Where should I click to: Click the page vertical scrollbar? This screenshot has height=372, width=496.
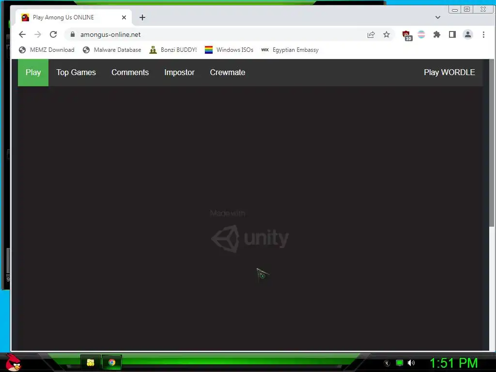coord(492,142)
